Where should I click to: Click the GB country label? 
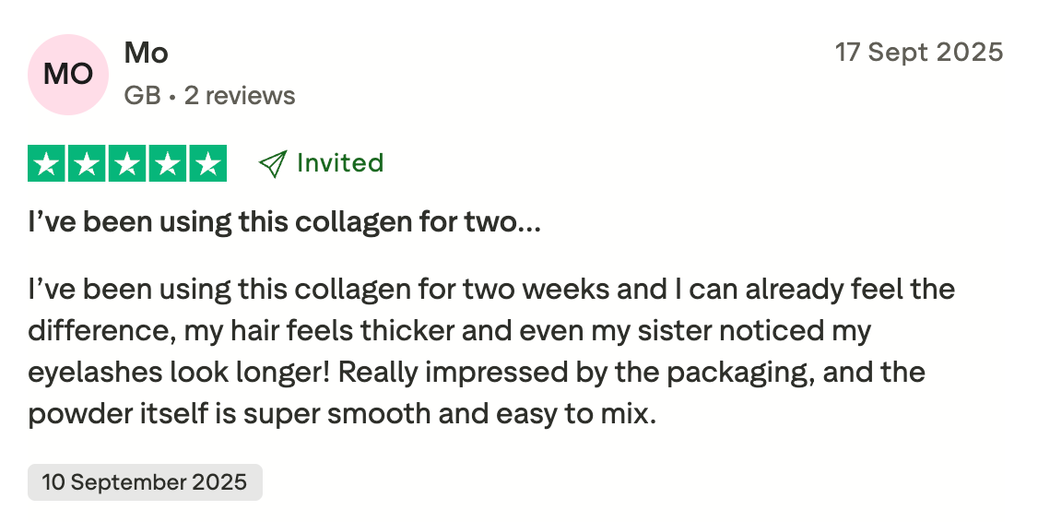pos(142,96)
